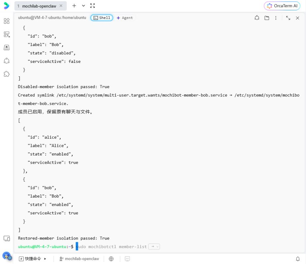This screenshot has height=264, width=306.
Task: Close the mochilab-openclaw tab
Action: point(61,6)
